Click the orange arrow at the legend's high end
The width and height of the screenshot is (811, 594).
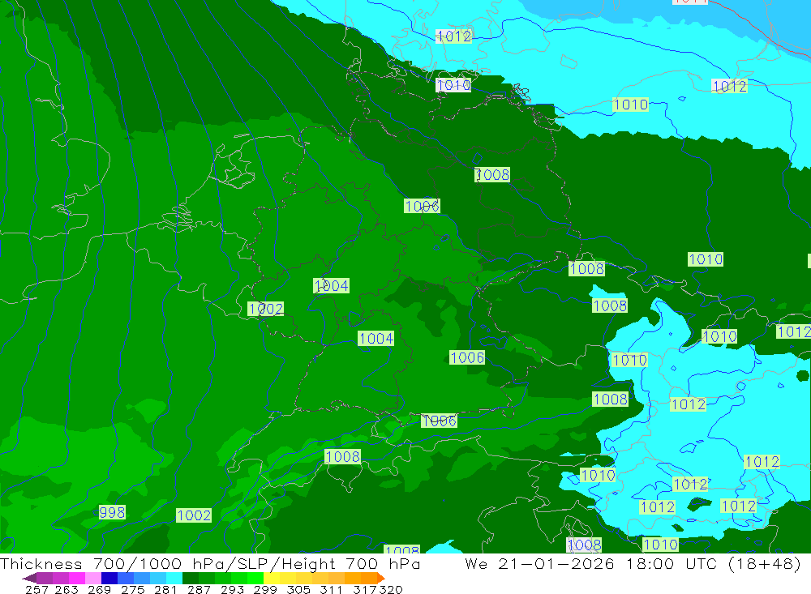(x=381, y=578)
